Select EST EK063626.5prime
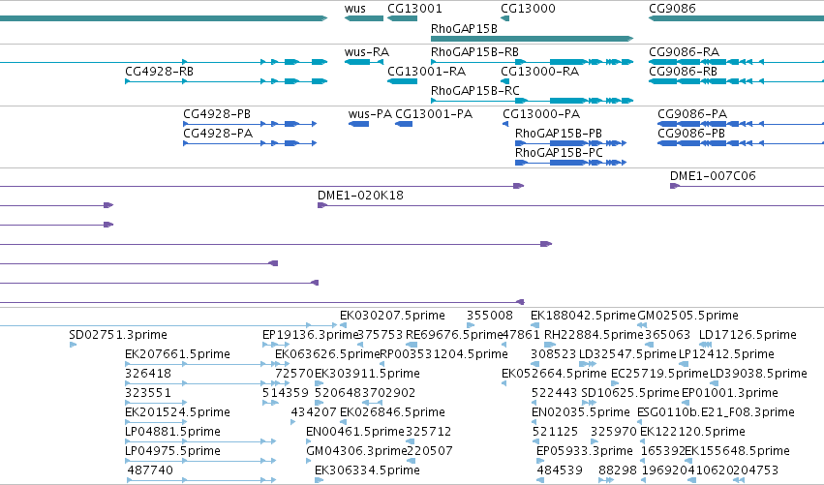This screenshot has width=824, height=485. [x=327, y=354]
